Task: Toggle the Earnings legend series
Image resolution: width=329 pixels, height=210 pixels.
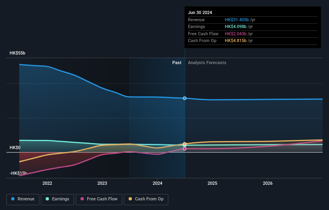Action: click(57, 199)
